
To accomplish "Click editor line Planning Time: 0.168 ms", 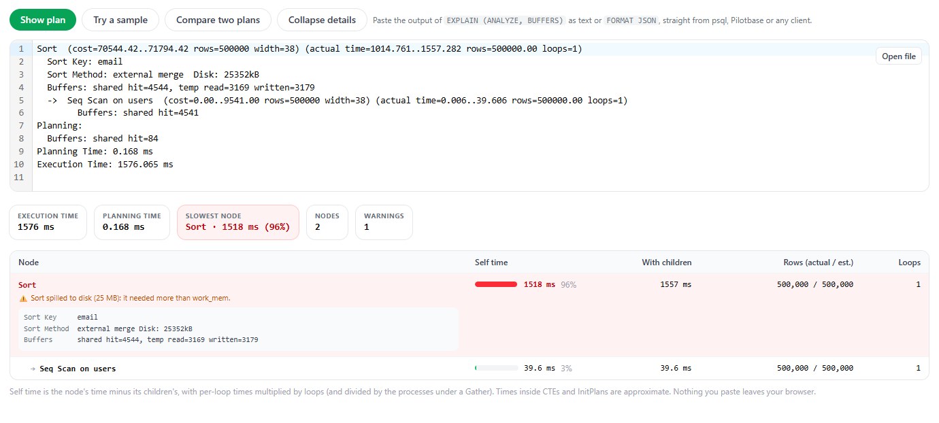I will click(x=95, y=151).
